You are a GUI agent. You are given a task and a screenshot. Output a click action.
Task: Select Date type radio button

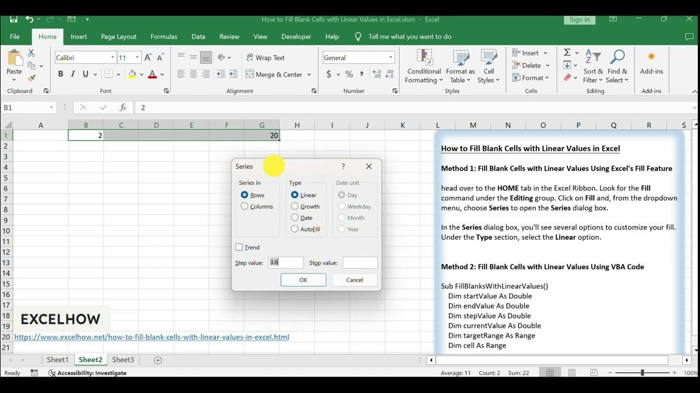[295, 218]
